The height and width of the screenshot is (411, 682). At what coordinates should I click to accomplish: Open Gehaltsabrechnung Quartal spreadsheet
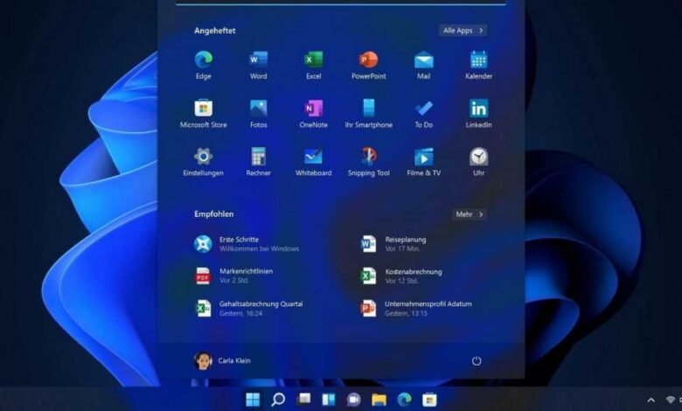click(248, 309)
